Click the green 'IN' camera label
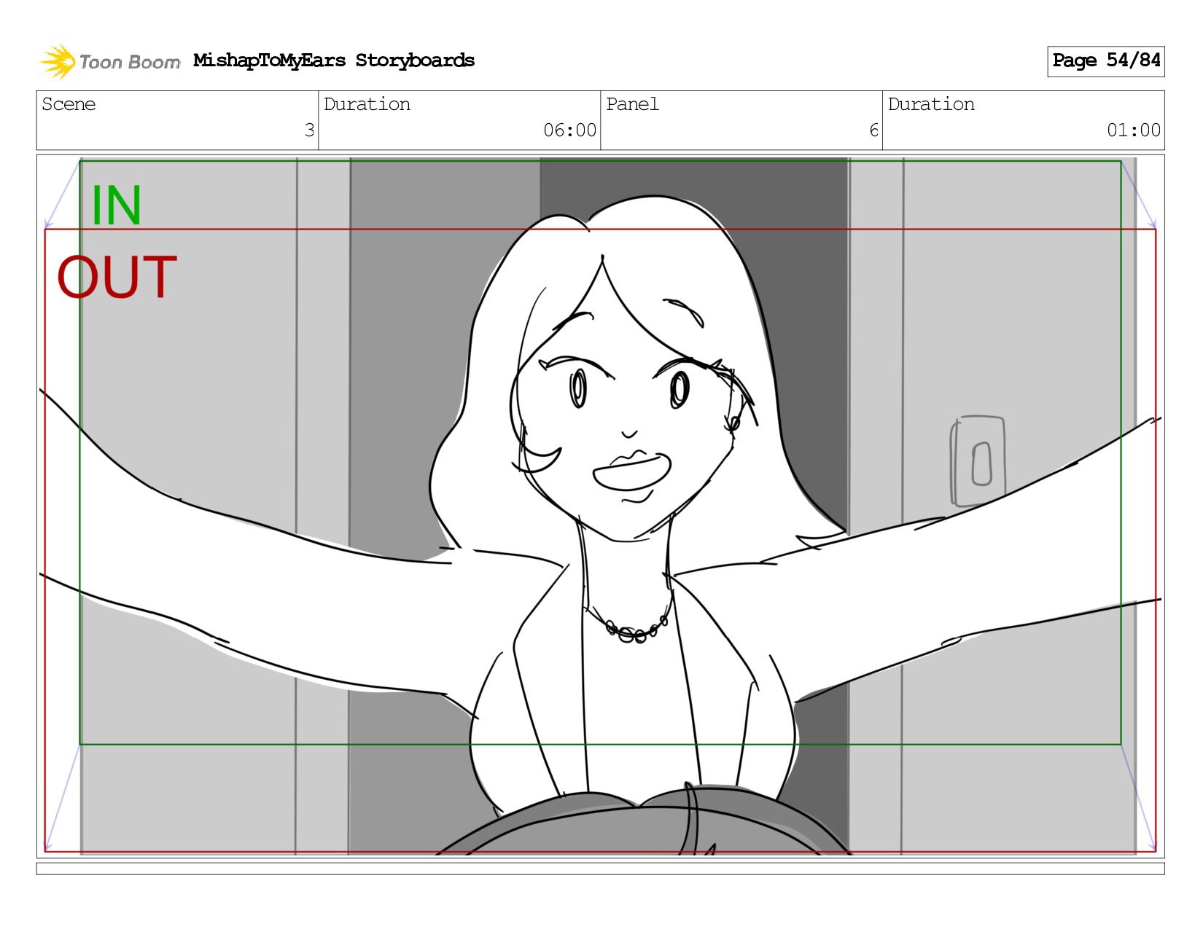Screen dimensions: 1203x929 tap(116, 205)
